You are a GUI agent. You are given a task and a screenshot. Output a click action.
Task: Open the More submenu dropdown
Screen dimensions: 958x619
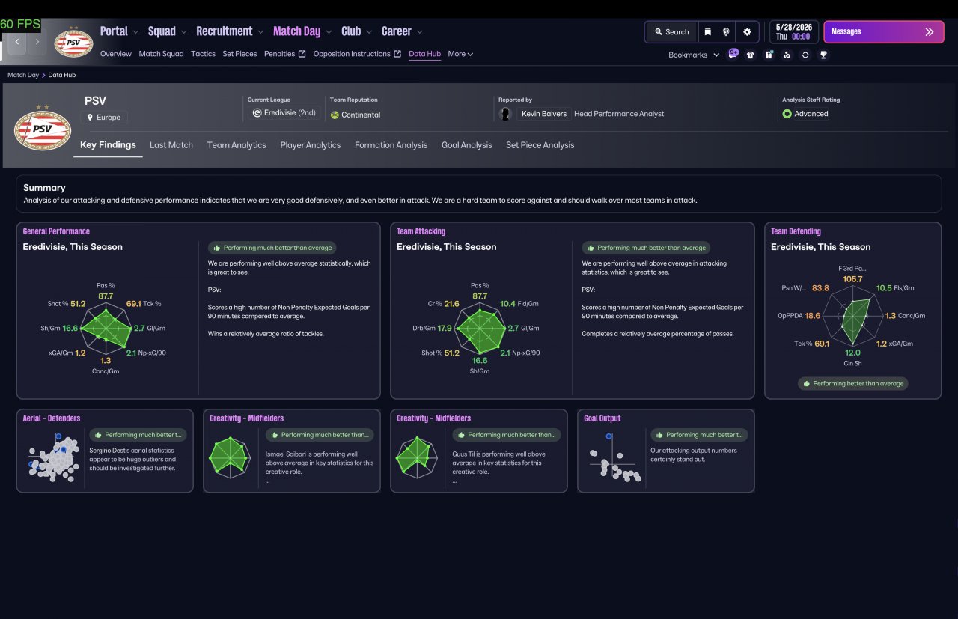tap(460, 54)
